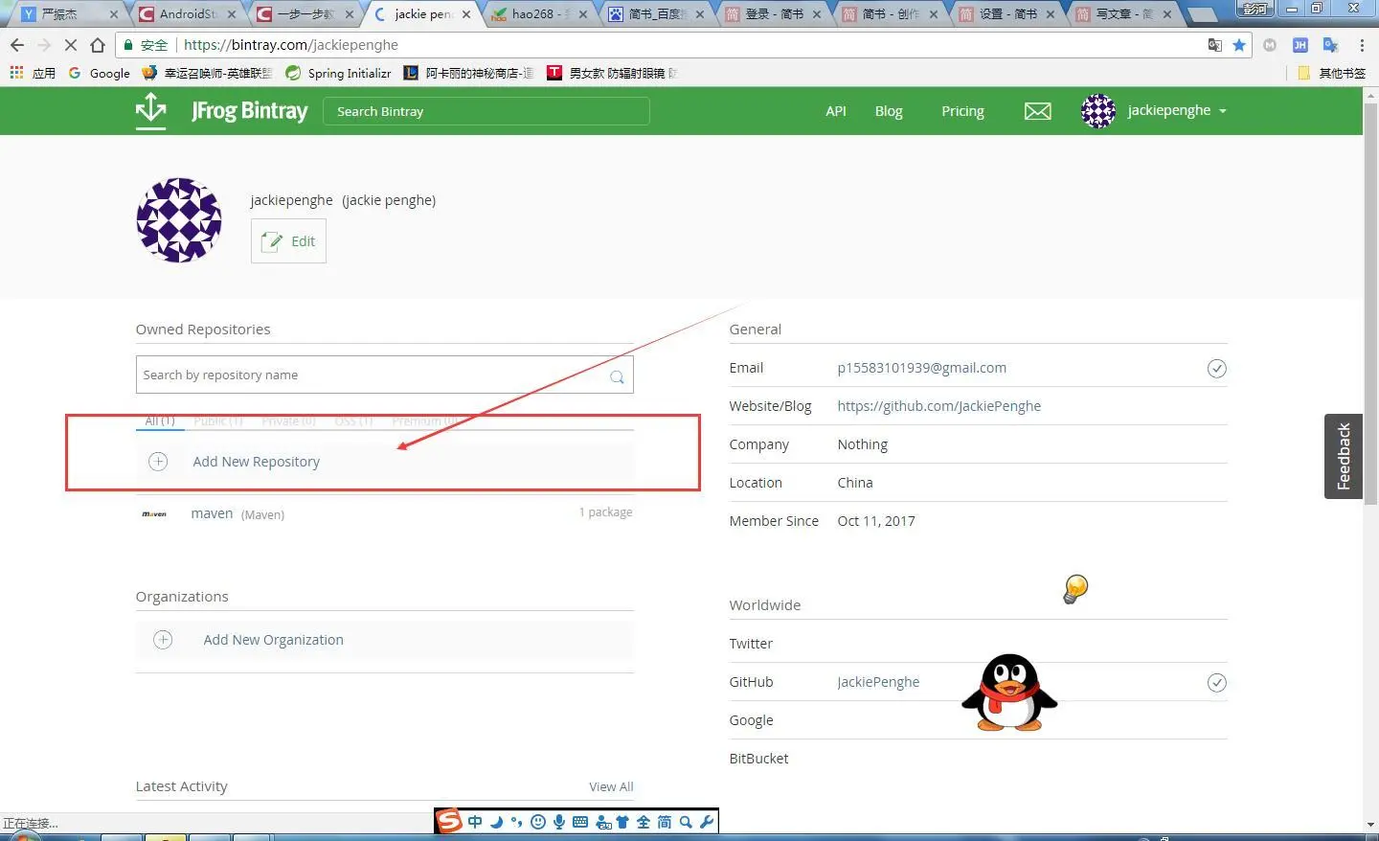Screen dimensions: 1379x841
Task: Toggle the half-moon width icon in Sogou bar
Action: coord(496,822)
